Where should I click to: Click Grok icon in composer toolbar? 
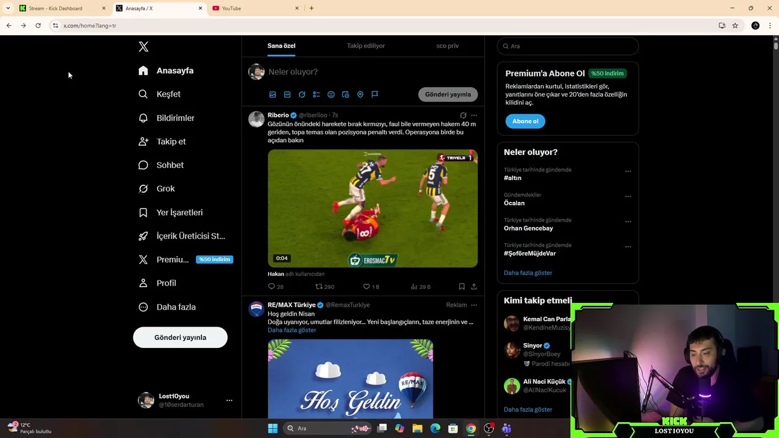point(302,94)
